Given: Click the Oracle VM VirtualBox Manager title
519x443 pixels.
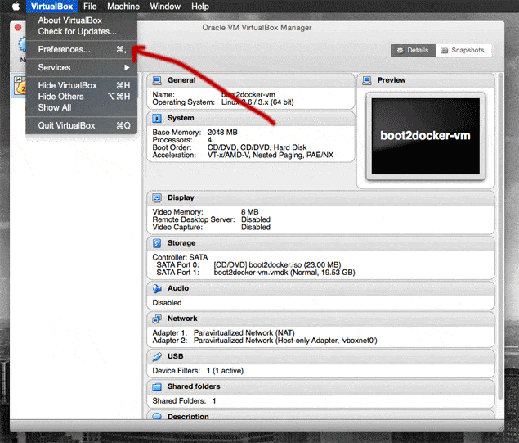Looking at the screenshot, I should (257, 28).
